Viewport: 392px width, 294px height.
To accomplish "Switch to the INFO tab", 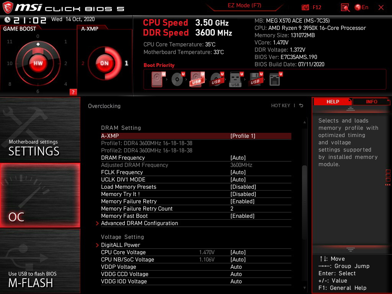I will 371,102.
